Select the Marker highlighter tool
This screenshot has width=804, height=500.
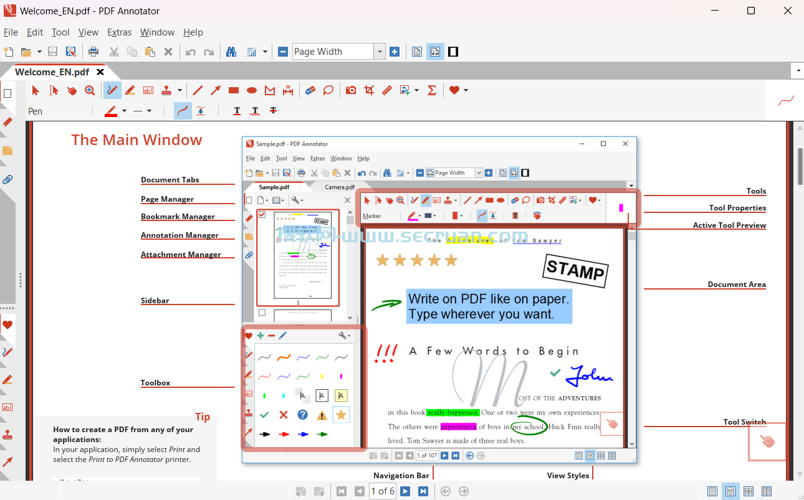[130, 90]
